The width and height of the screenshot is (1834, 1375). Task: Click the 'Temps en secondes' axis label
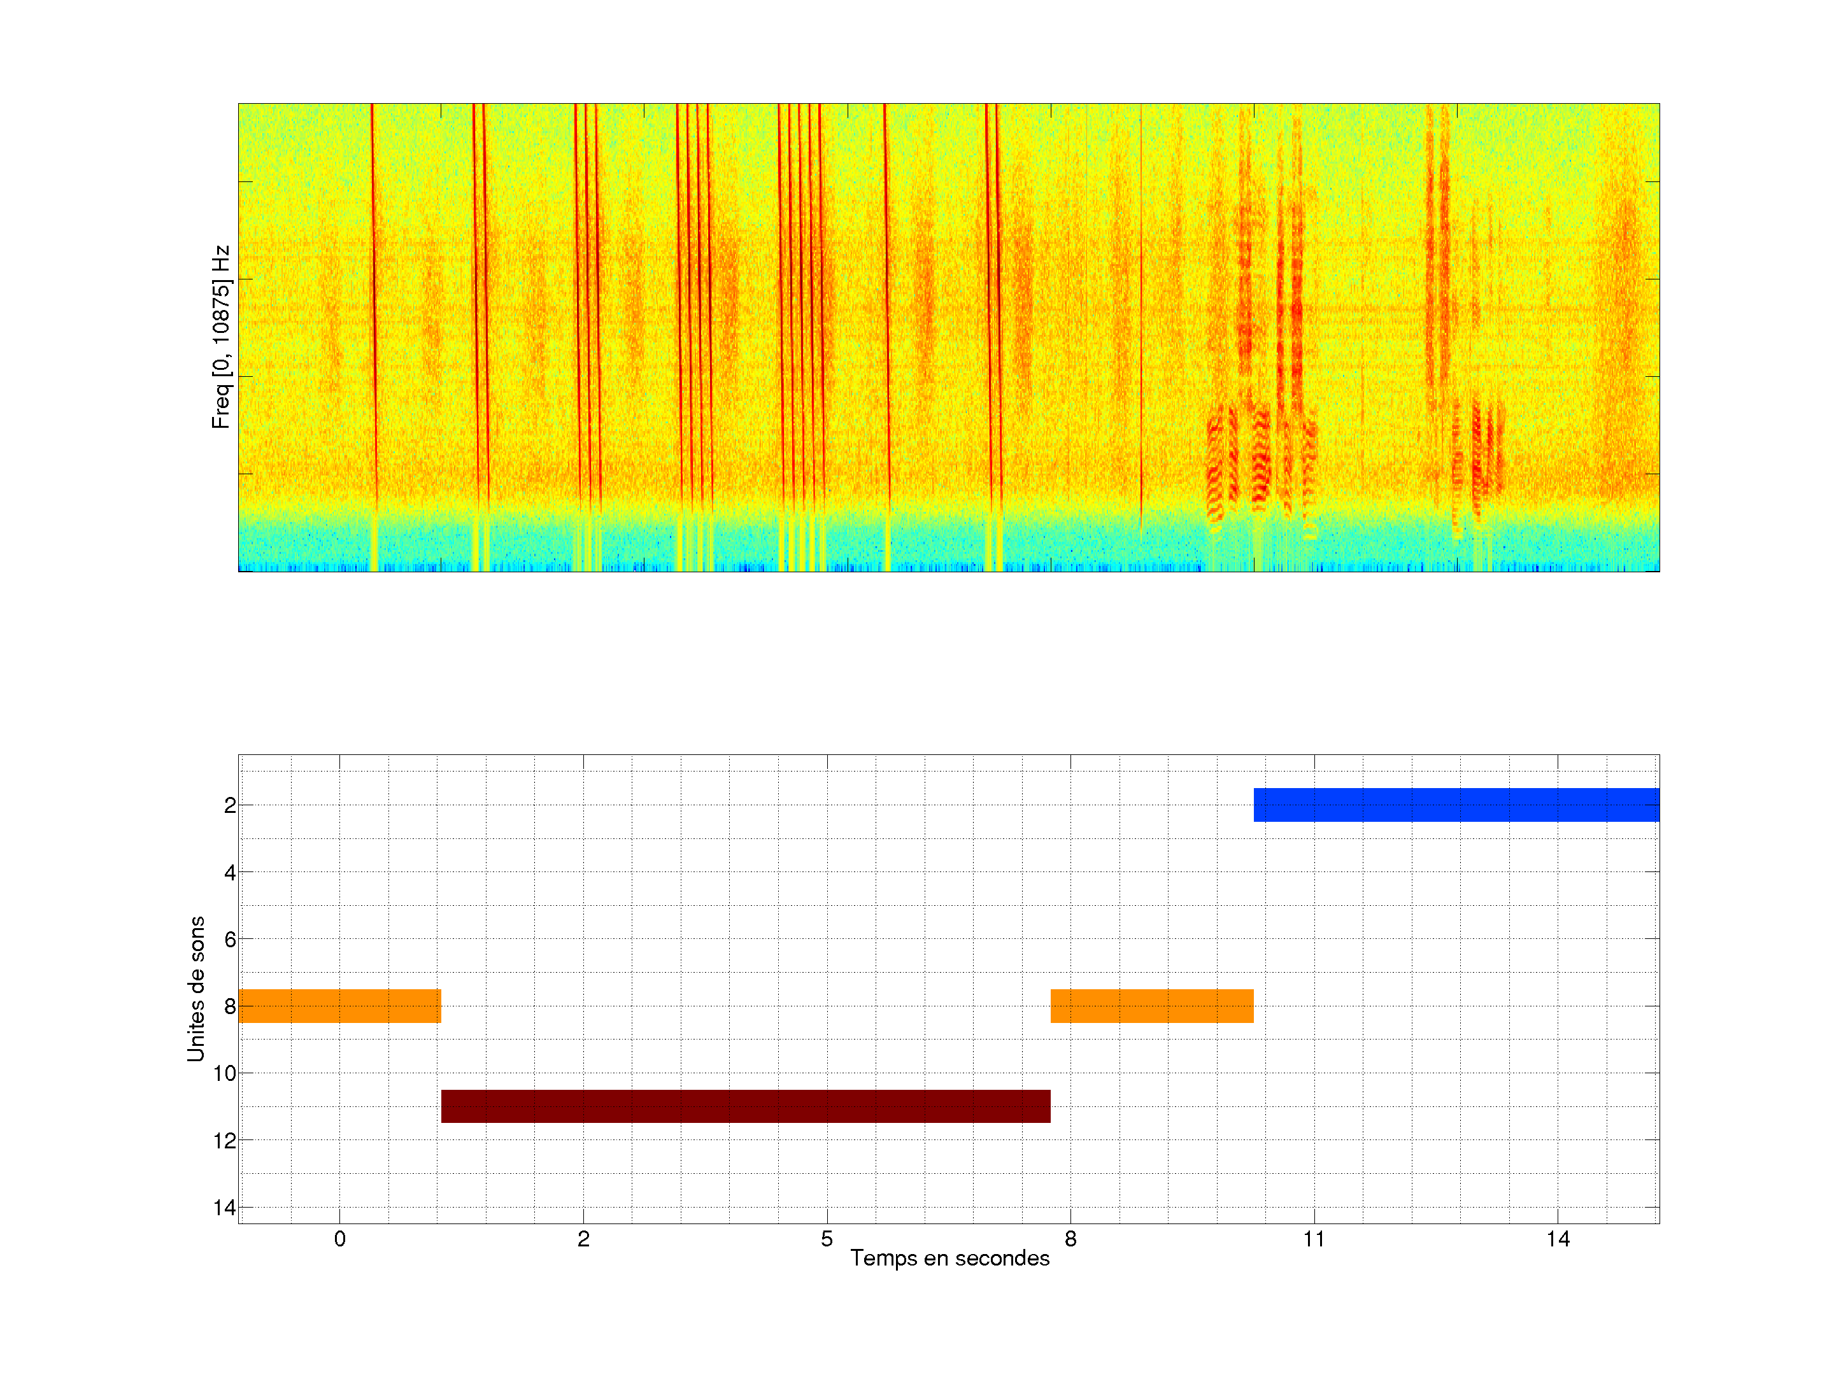click(x=949, y=1258)
